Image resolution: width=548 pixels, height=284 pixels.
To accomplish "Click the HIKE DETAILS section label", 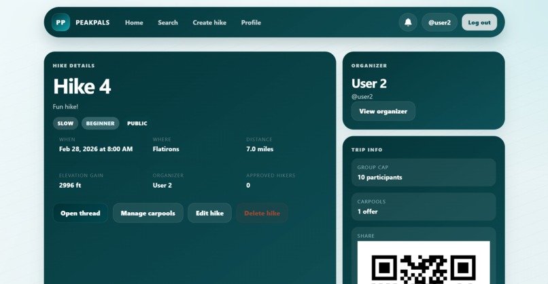I will 73,66.
